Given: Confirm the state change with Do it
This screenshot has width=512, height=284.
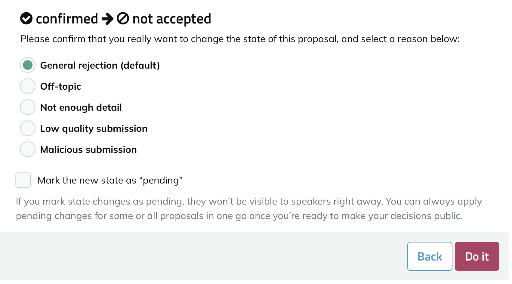Looking at the screenshot, I should 477,256.
